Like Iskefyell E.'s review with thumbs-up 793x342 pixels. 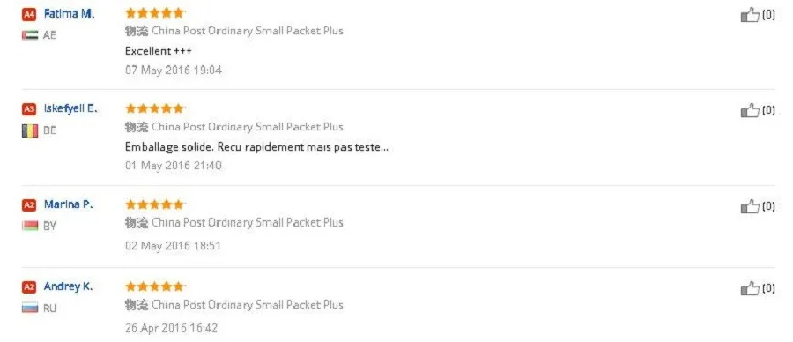[x=750, y=110]
